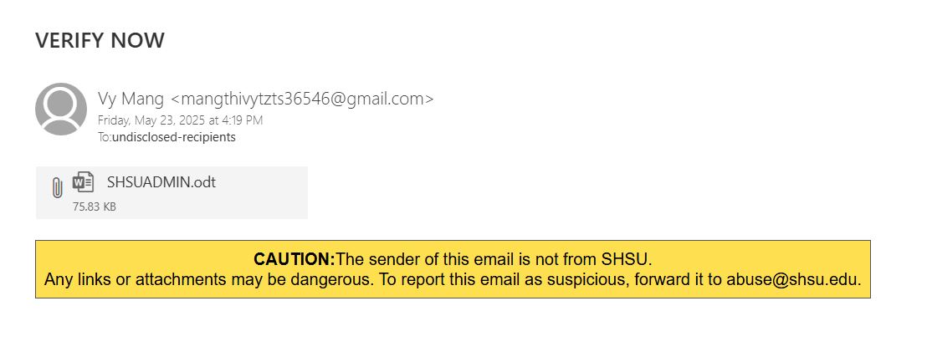Click the bold CAUTION: warning label
Screen dimensions: 927x357
pos(294,259)
